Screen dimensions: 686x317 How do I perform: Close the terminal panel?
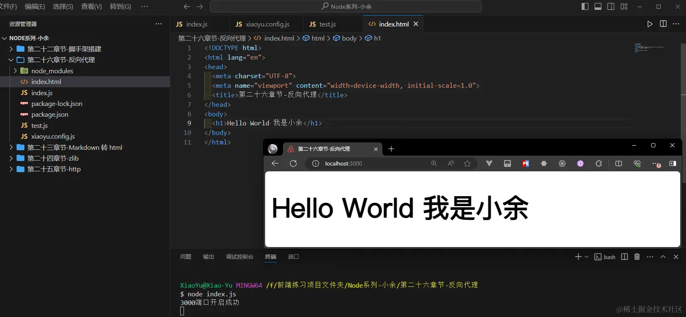pyautogui.click(x=676, y=257)
